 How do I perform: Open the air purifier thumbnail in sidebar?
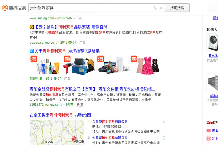pyautogui.click(x=212, y=43)
